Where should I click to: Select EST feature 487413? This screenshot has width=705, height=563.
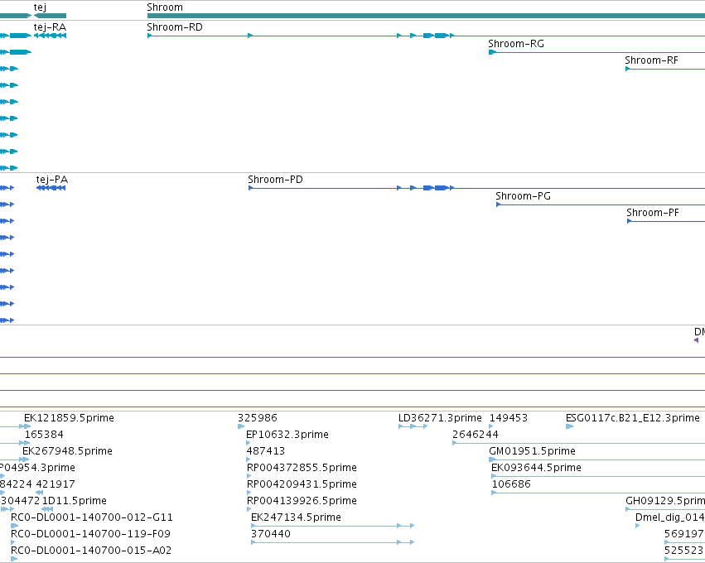(x=266, y=451)
